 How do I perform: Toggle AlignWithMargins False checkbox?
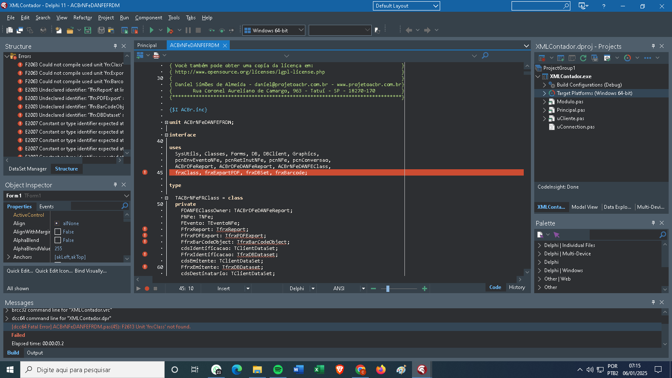coord(58,232)
